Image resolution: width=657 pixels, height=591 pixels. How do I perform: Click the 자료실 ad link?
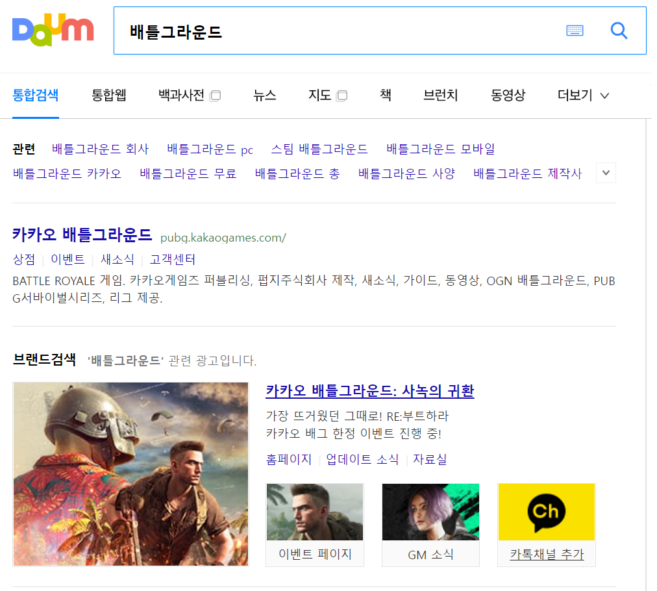[x=430, y=459]
